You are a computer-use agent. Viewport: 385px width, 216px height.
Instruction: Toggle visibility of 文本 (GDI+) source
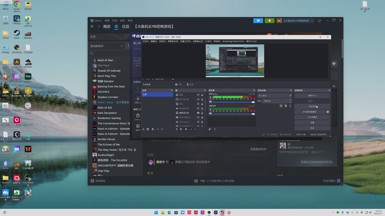(198, 122)
